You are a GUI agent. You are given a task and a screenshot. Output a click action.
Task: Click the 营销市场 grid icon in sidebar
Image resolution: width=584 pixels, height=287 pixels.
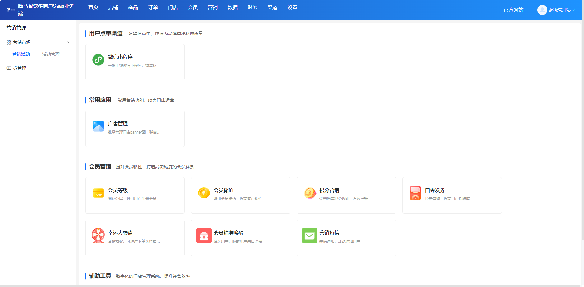point(8,42)
